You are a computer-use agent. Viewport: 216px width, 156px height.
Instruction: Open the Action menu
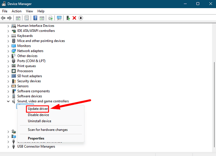[17, 11]
